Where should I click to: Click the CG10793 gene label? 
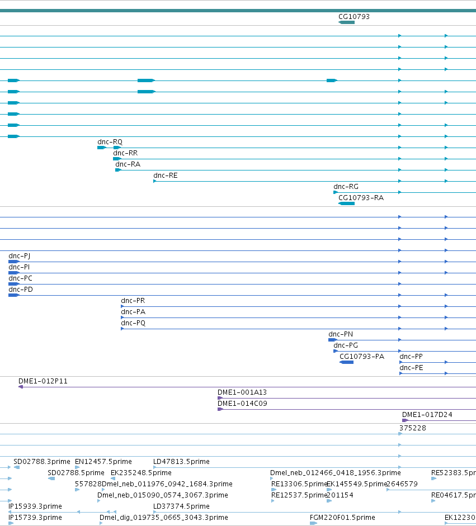click(354, 16)
